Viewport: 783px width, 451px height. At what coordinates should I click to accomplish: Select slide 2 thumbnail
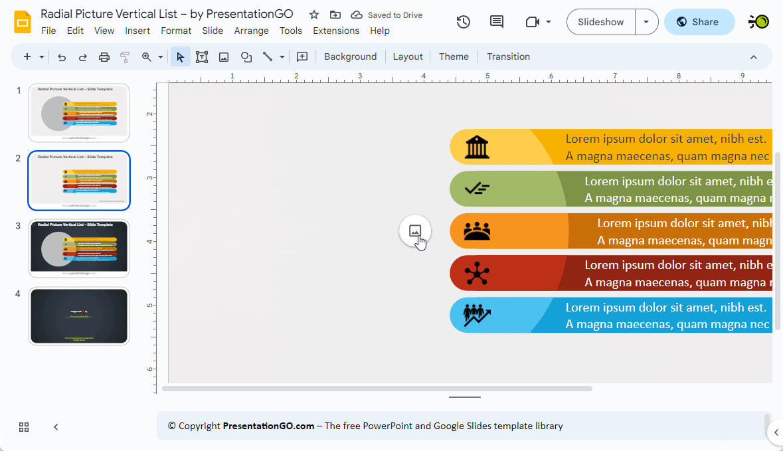tap(79, 180)
